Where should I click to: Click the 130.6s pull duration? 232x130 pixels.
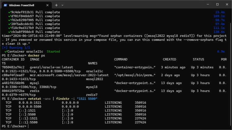[x=219, y=32]
